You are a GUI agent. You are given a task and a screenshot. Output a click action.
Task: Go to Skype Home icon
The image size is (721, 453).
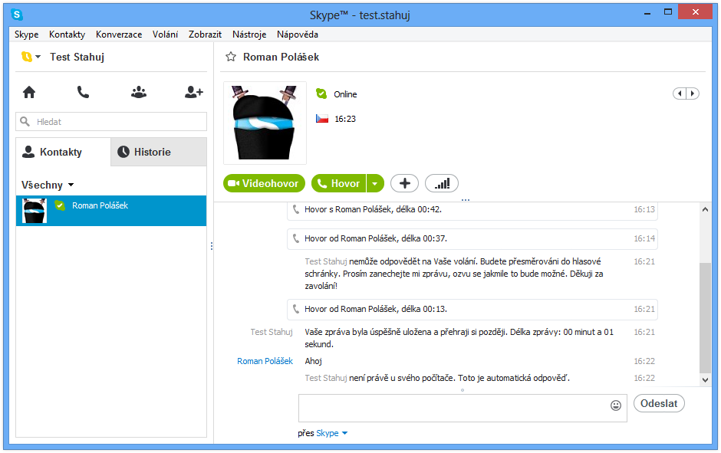[x=29, y=92]
